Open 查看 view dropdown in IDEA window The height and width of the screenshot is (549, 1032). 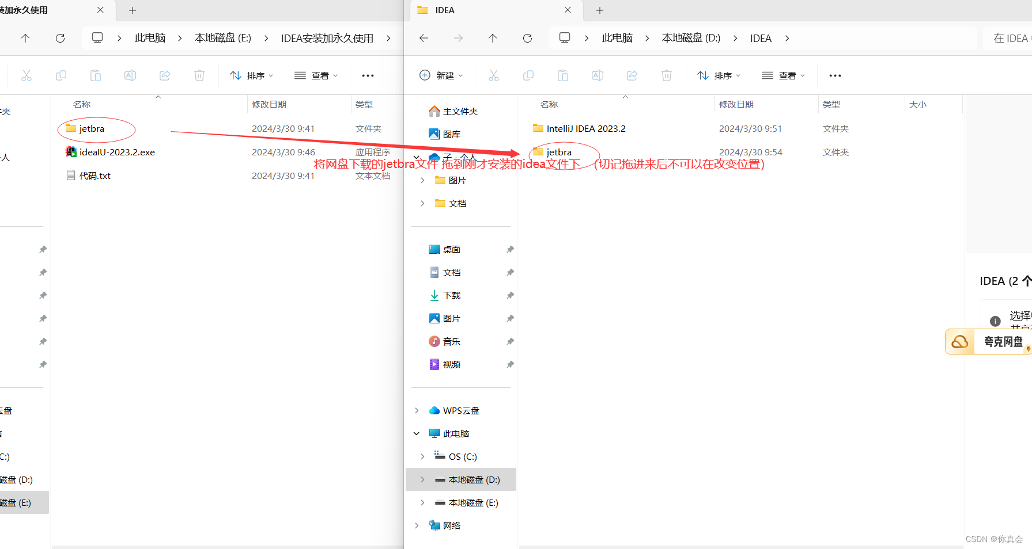click(x=784, y=75)
